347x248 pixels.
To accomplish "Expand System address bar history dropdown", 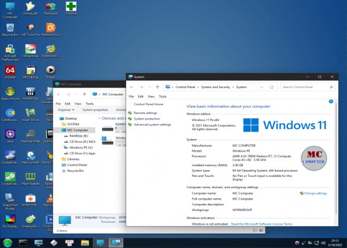I will point(262,87).
